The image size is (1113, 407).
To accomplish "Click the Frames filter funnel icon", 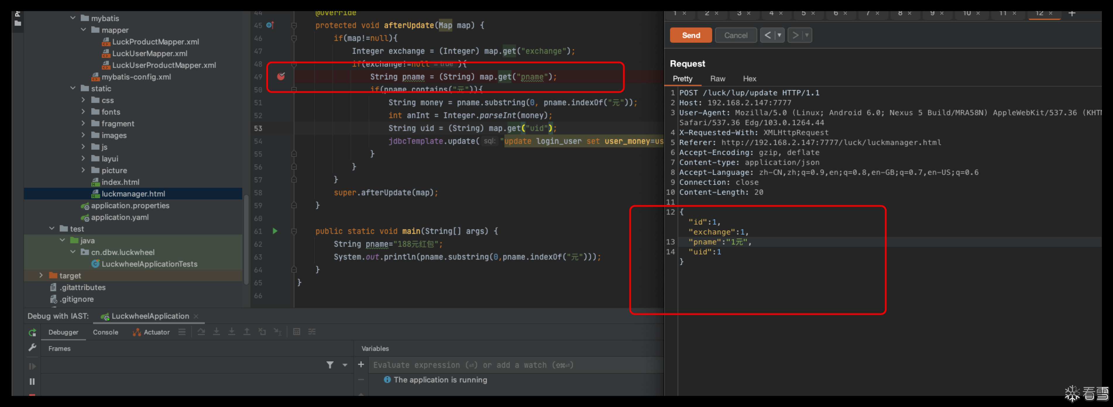I will point(330,365).
